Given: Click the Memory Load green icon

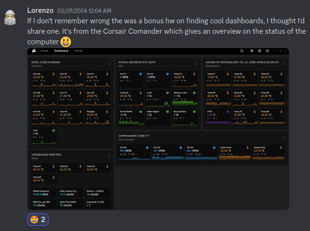Looking at the screenshot, I should tap(194, 93).
